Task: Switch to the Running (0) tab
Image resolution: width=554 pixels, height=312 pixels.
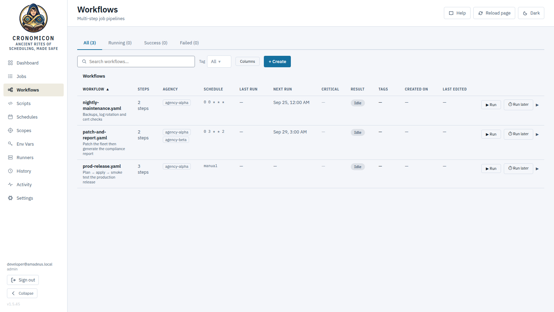Action: pos(120,43)
